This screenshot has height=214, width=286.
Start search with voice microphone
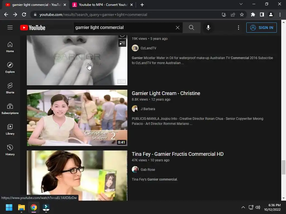coord(208,28)
